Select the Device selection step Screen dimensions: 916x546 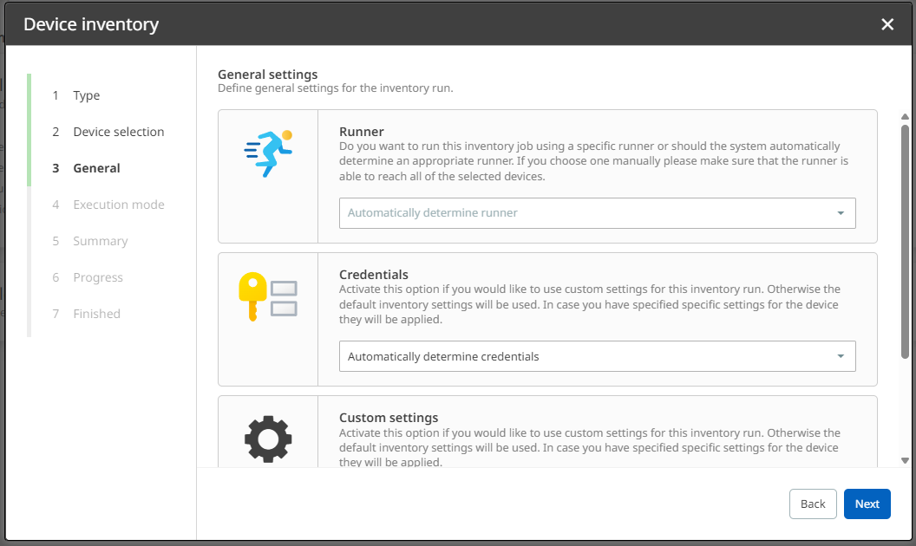[118, 132]
